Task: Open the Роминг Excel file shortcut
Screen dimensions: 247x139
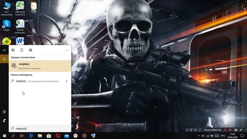Action: tap(20, 27)
